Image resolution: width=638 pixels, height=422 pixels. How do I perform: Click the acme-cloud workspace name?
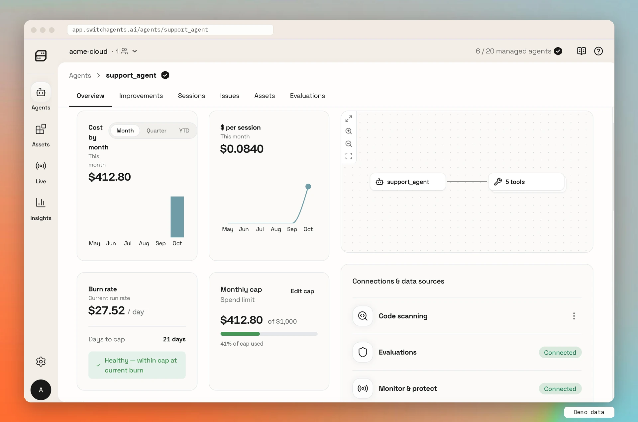coord(88,51)
